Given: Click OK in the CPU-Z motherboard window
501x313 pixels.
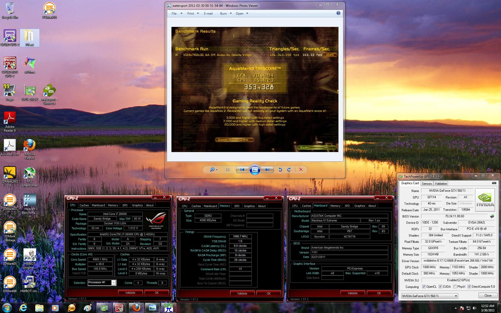Looking at the screenshot, I should click(379, 293).
